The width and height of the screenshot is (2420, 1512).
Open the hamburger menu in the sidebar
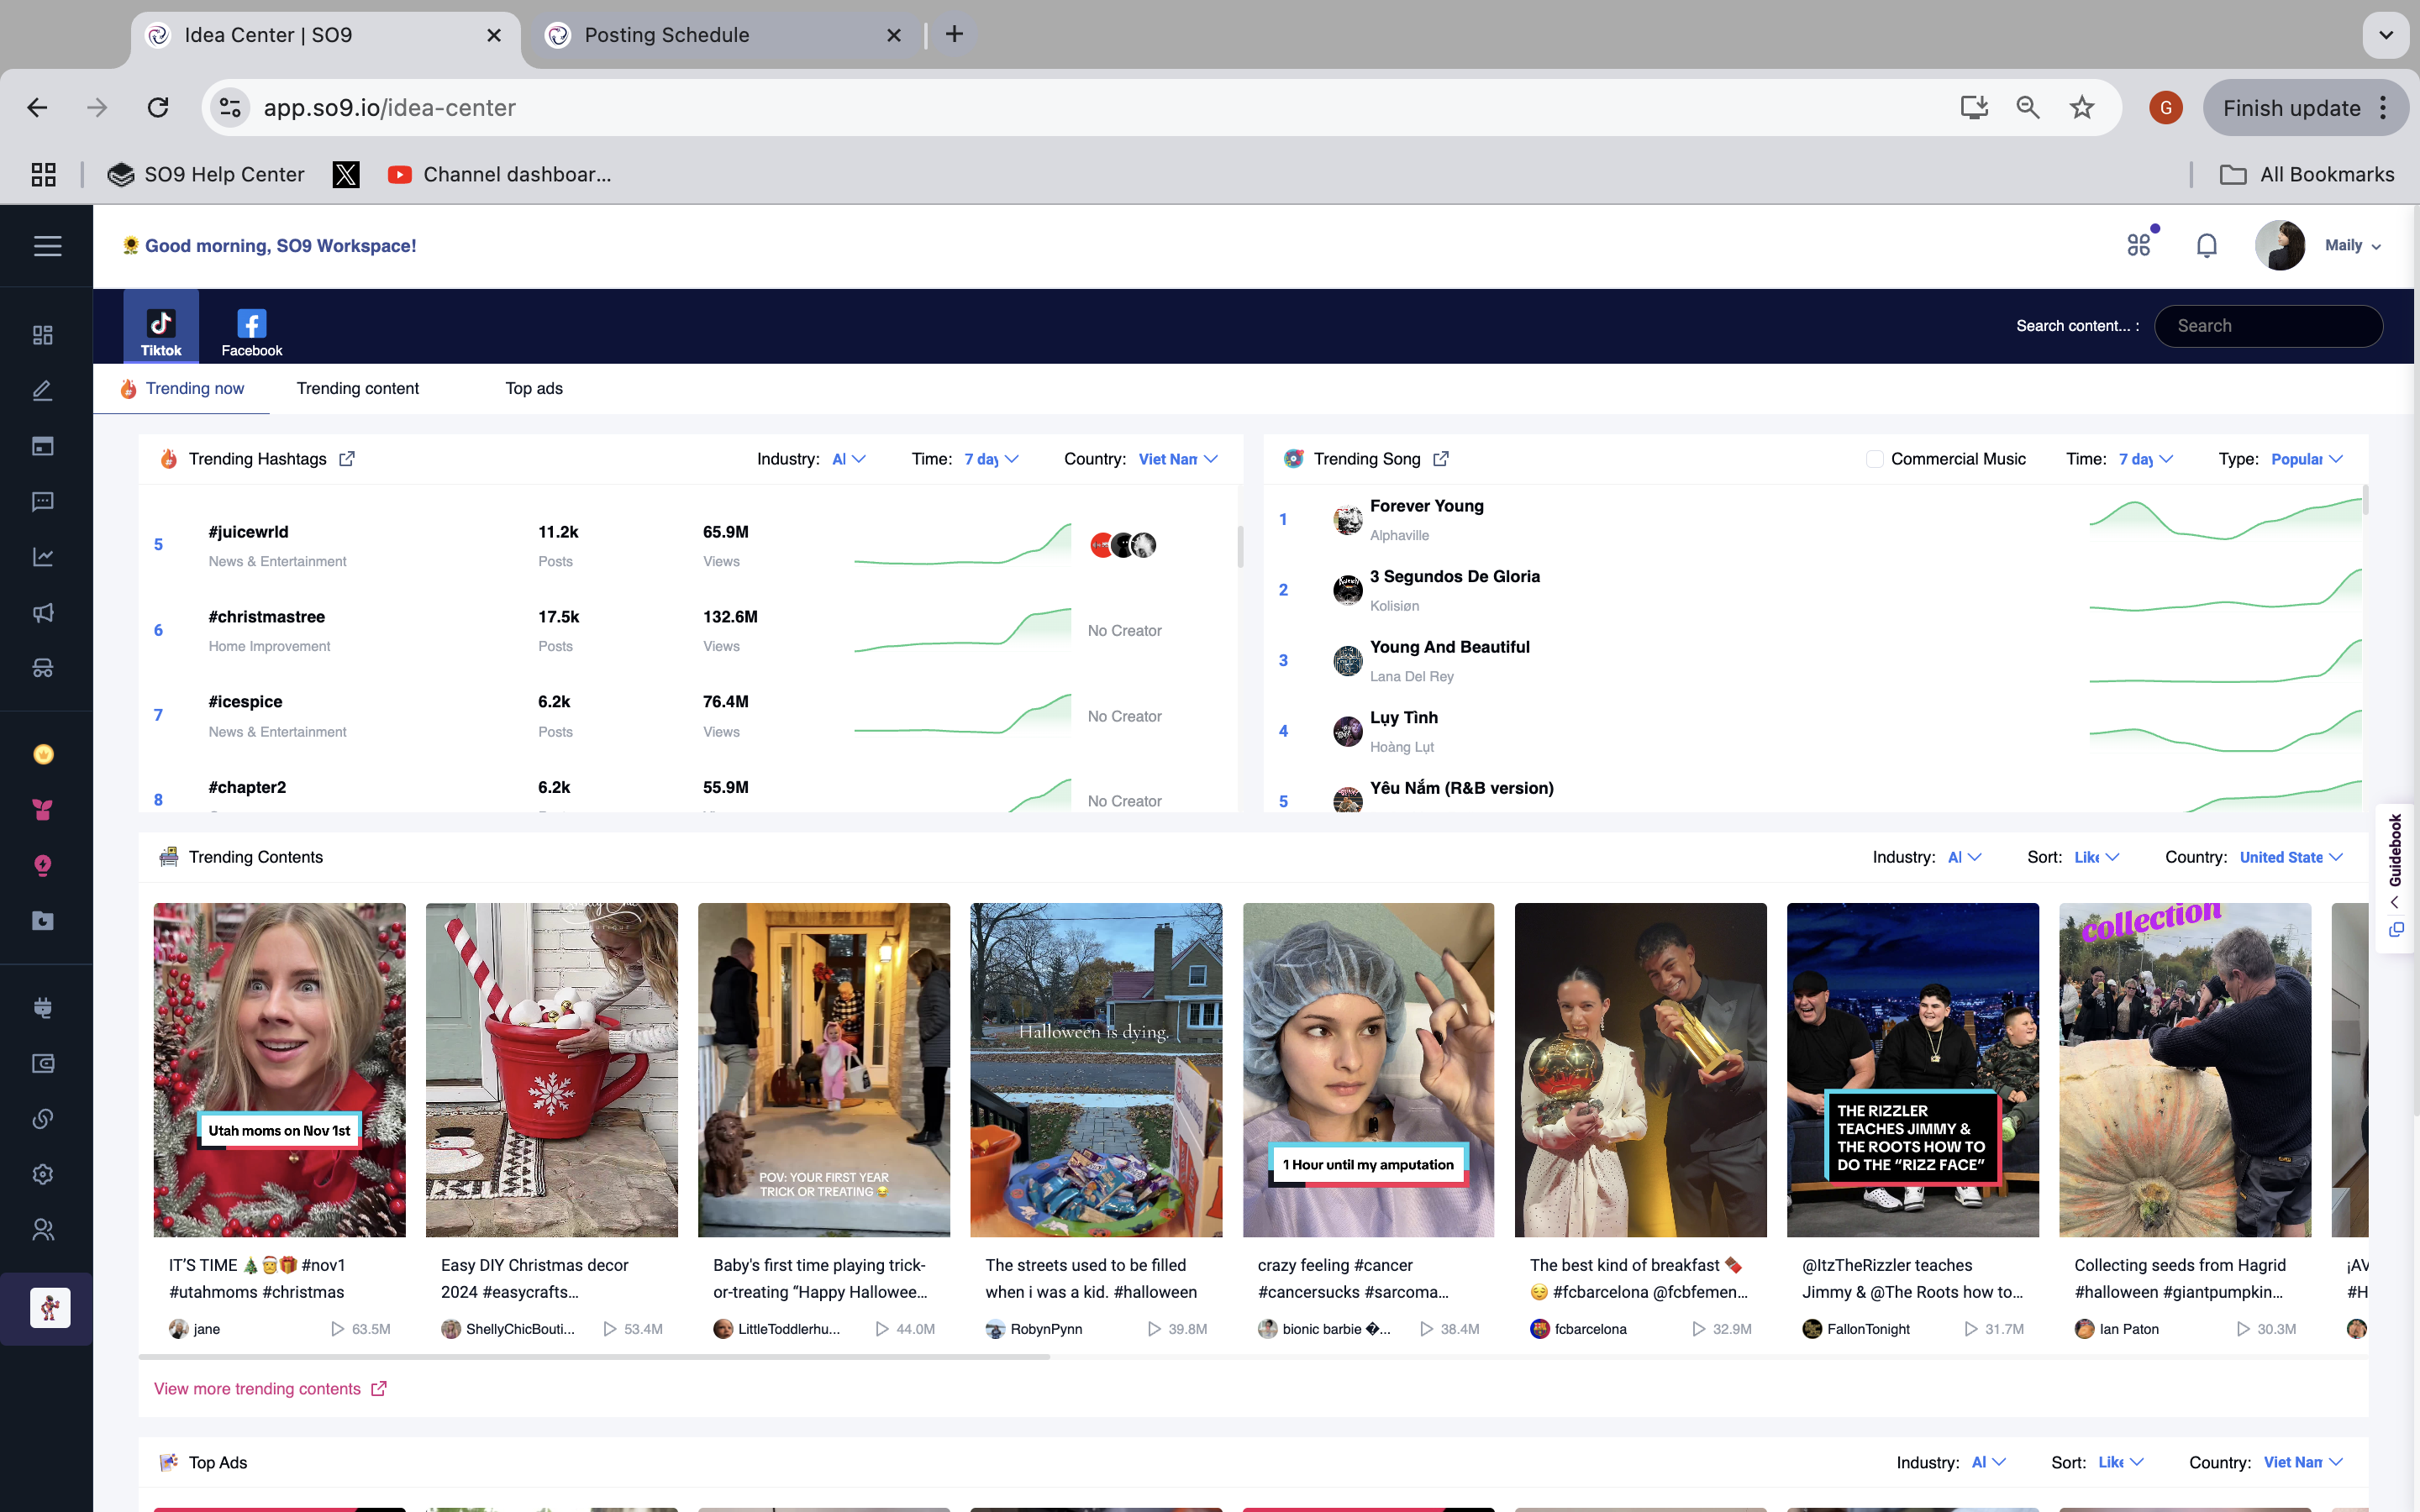[x=47, y=246]
